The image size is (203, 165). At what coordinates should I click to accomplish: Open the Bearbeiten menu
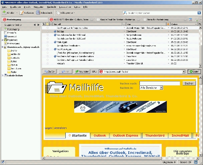coord(16,7)
